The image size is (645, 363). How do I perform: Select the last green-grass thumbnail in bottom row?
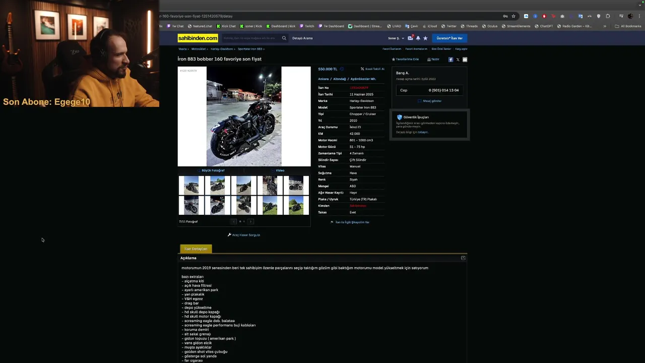(x=296, y=205)
